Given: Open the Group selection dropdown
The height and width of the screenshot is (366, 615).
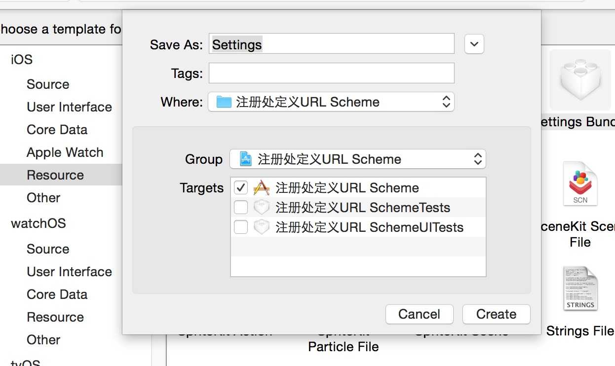Looking at the screenshot, I should (357, 159).
